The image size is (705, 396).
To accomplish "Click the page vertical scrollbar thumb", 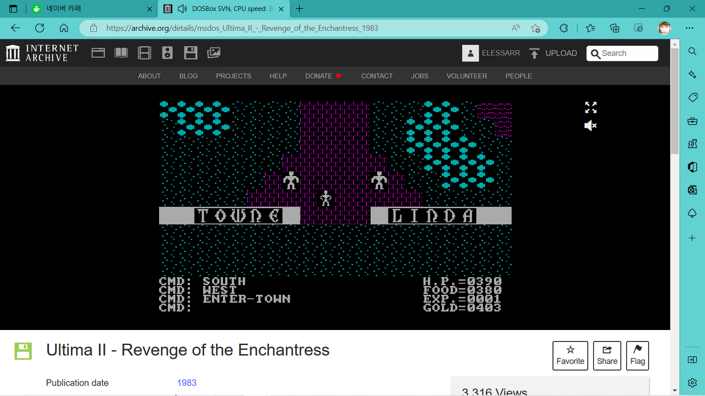I will [x=675, y=101].
